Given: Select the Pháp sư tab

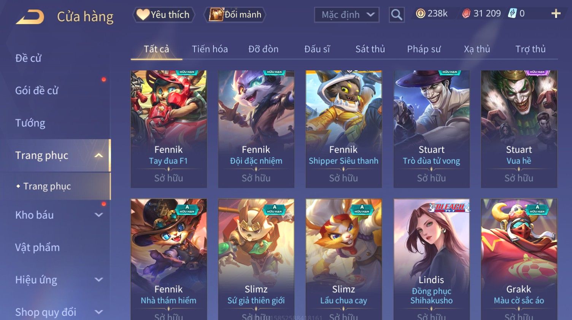Looking at the screenshot, I should click(424, 49).
